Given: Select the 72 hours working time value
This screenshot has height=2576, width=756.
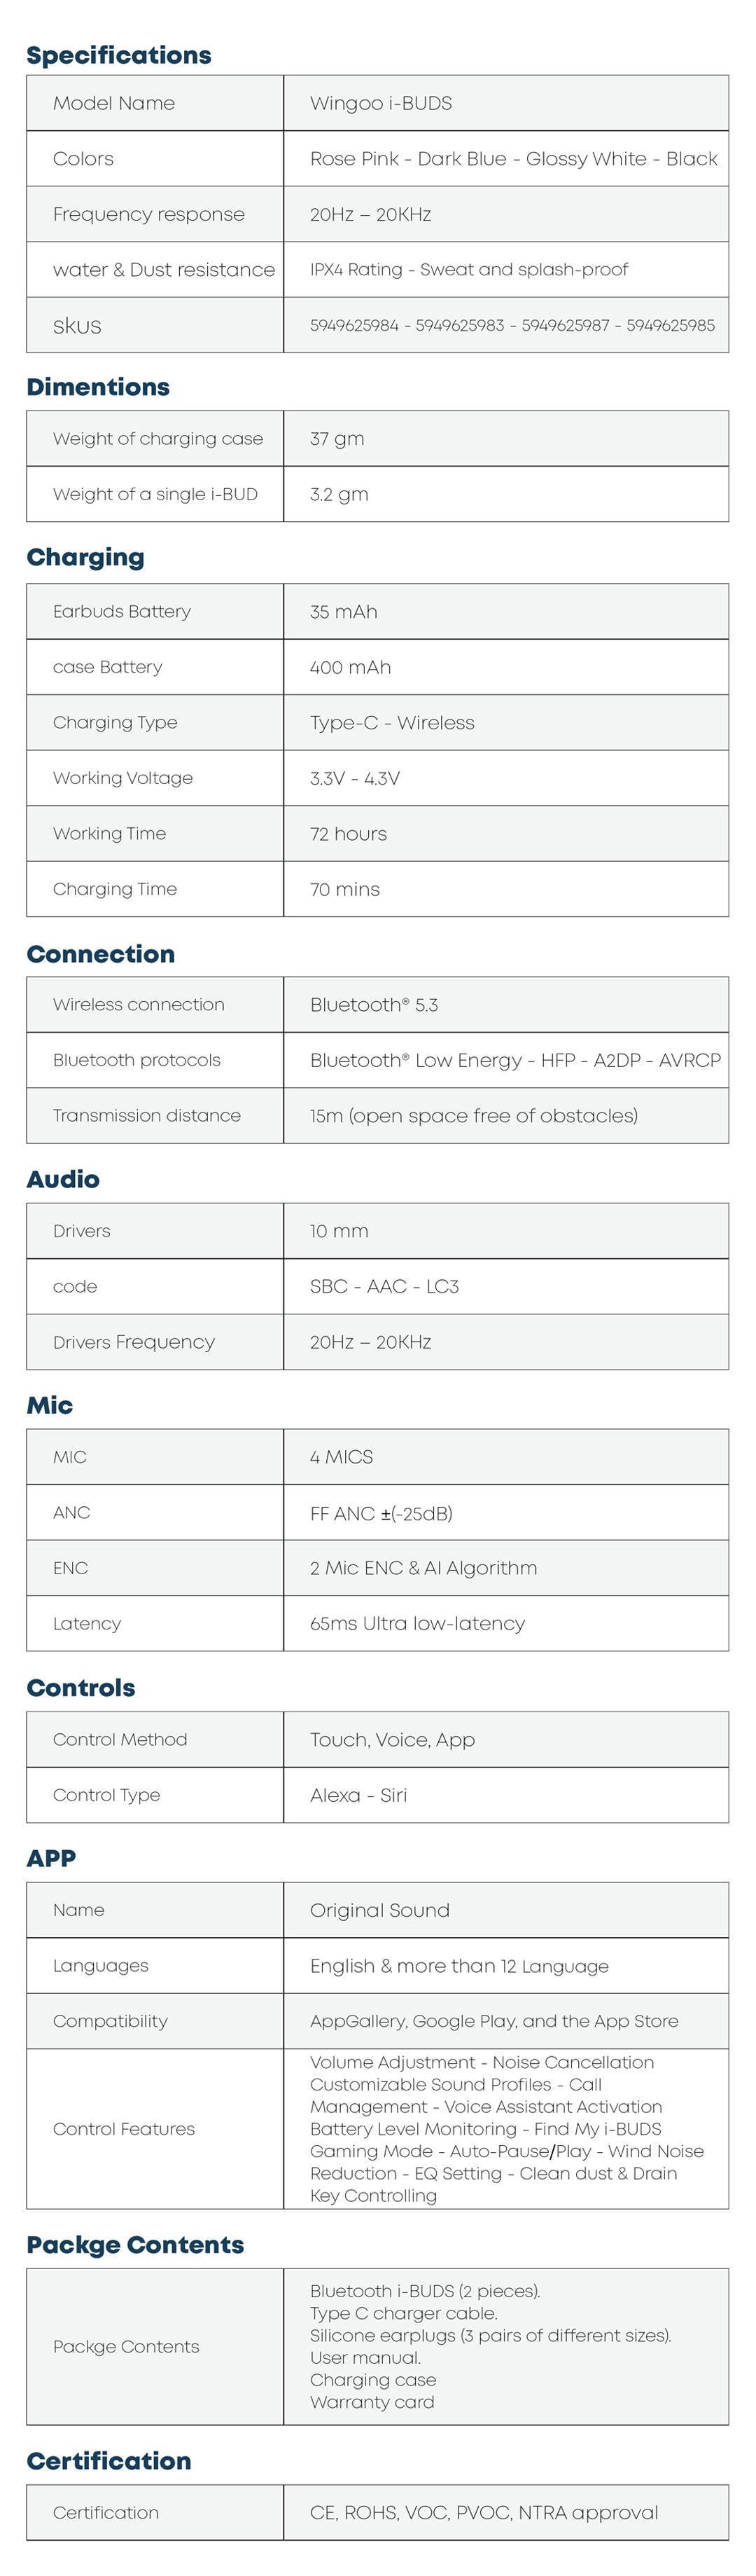Looking at the screenshot, I should click(x=347, y=834).
